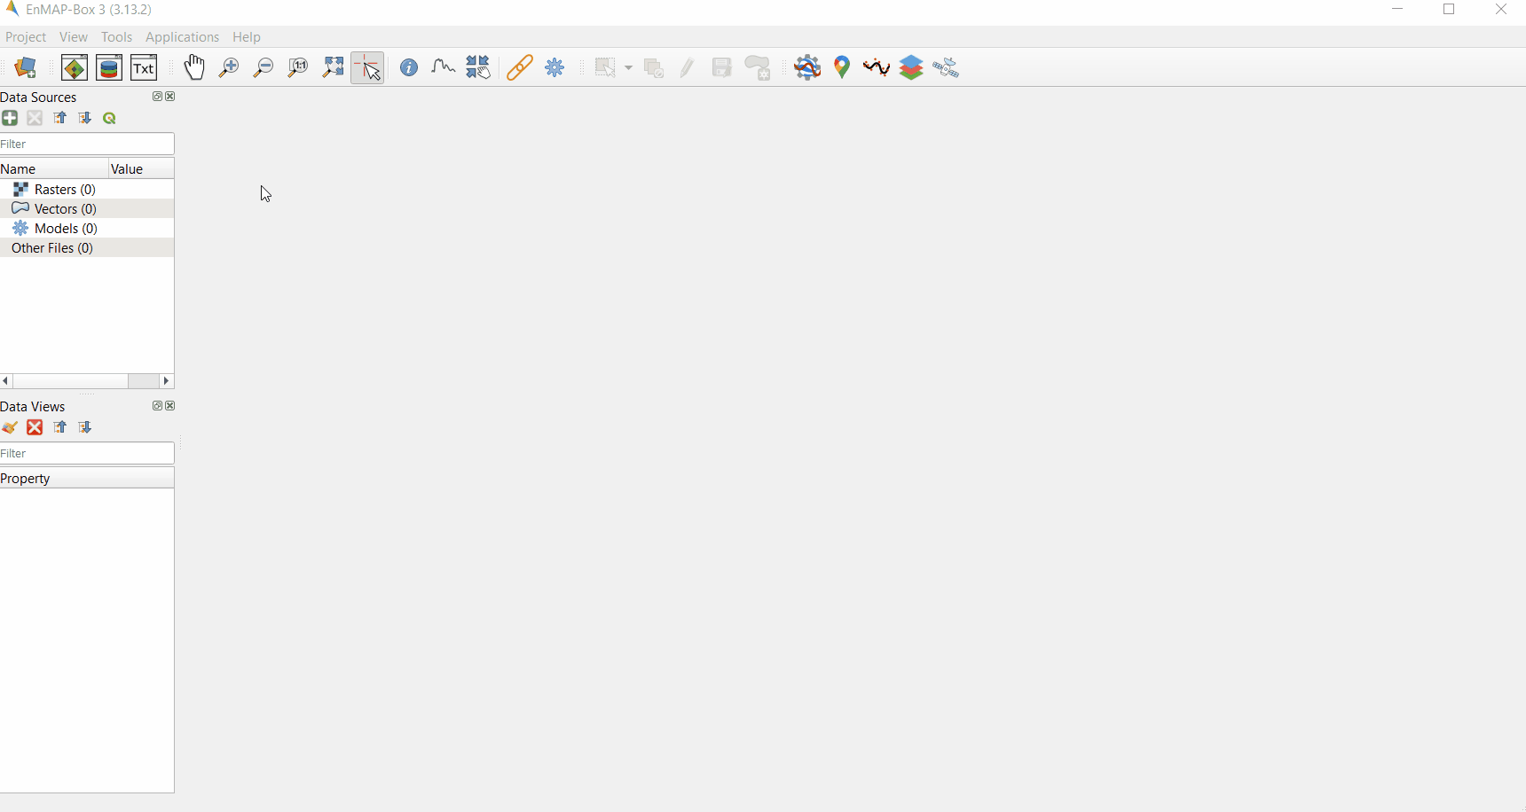
Task: Click the remove data source icon
Action: click(35, 118)
